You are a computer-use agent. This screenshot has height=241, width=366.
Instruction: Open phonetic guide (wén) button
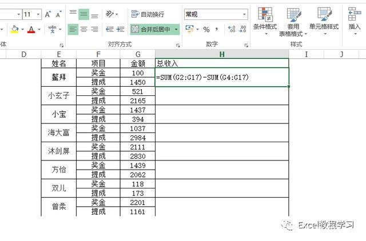(x=52, y=29)
